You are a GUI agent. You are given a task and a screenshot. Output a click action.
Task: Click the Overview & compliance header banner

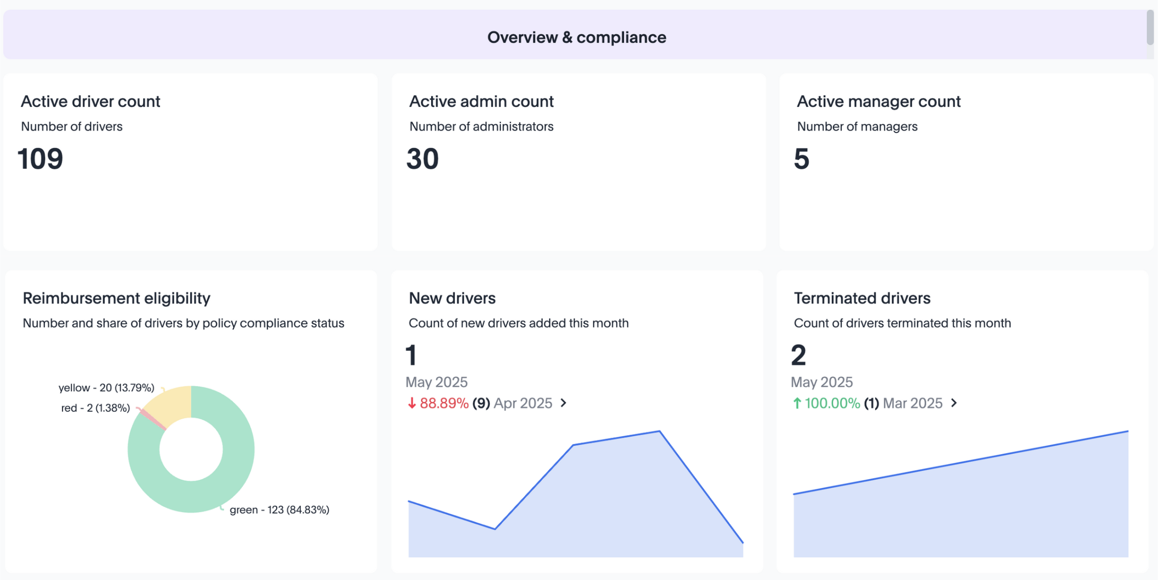coord(576,37)
